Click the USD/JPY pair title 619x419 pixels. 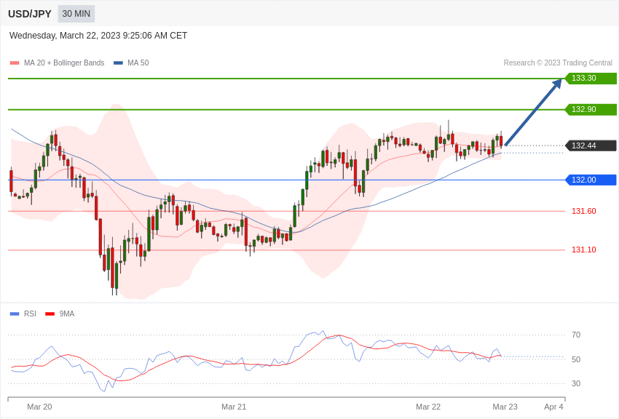30,14
